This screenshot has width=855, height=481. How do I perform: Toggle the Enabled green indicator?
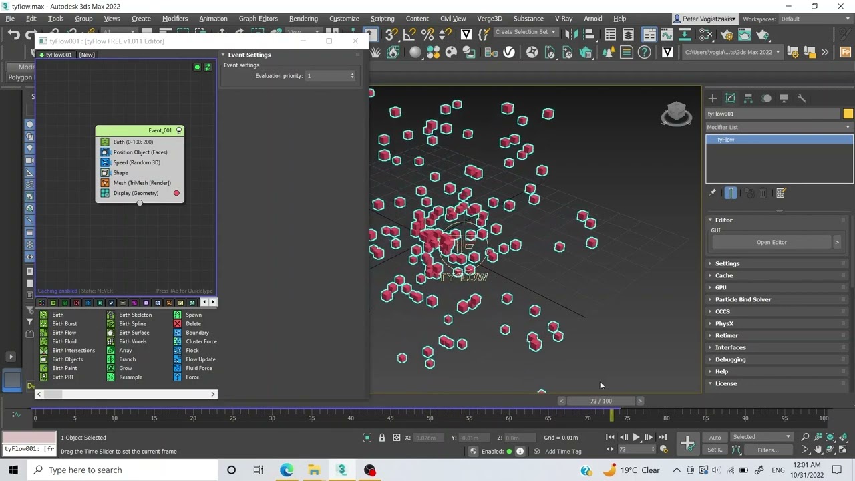coord(509,451)
